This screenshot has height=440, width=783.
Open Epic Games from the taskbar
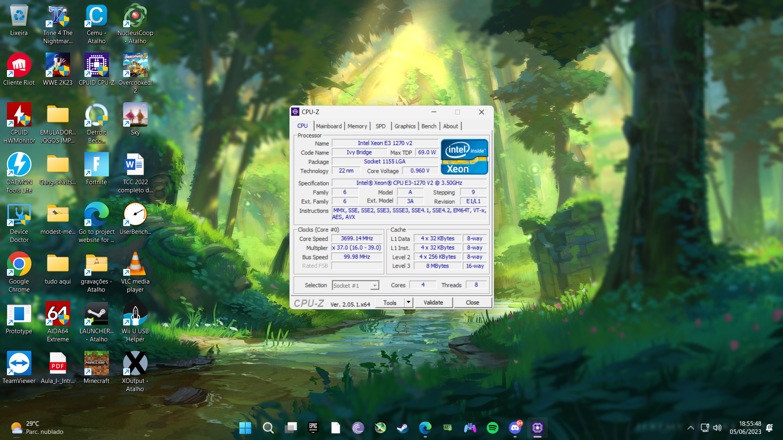pos(313,428)
